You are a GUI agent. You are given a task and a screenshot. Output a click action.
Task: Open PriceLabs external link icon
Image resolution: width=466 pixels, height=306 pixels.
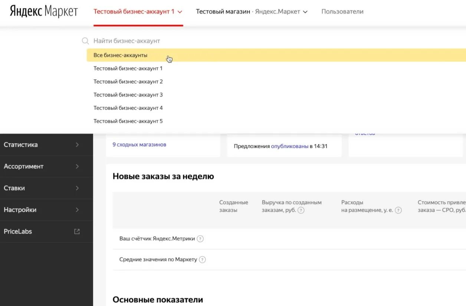(77, 231)
